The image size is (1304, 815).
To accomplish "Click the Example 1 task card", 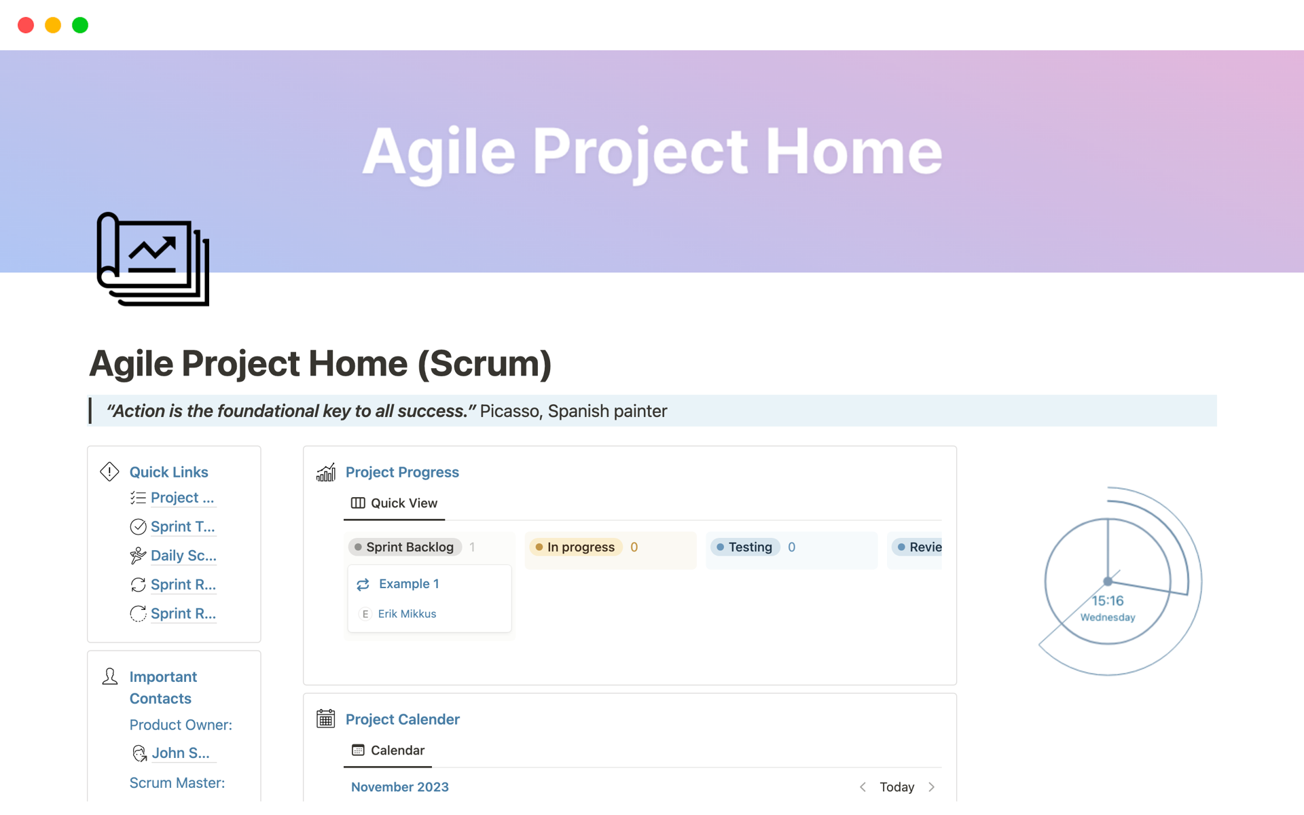I will [408, 583].
